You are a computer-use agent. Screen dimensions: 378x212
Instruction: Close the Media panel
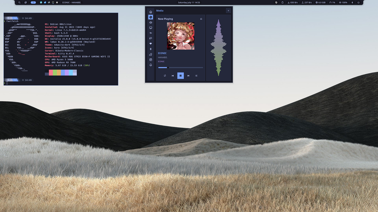click(x=228, y=11)
